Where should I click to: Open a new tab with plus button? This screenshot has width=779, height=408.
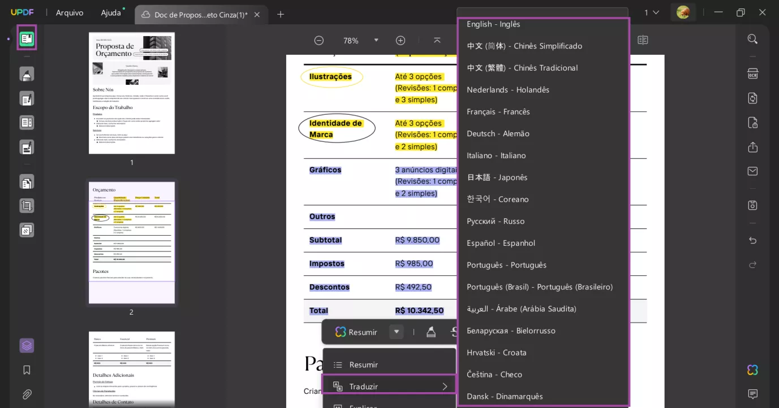click(x=281, y=15)
